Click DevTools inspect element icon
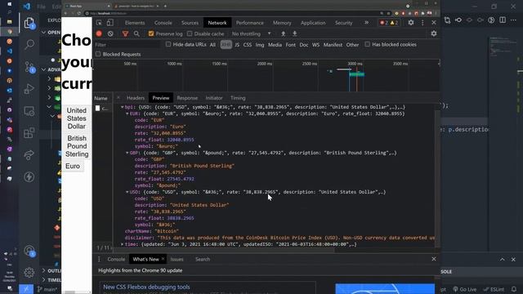This screenshot has height=294, width=523. [x=99, y=23]
